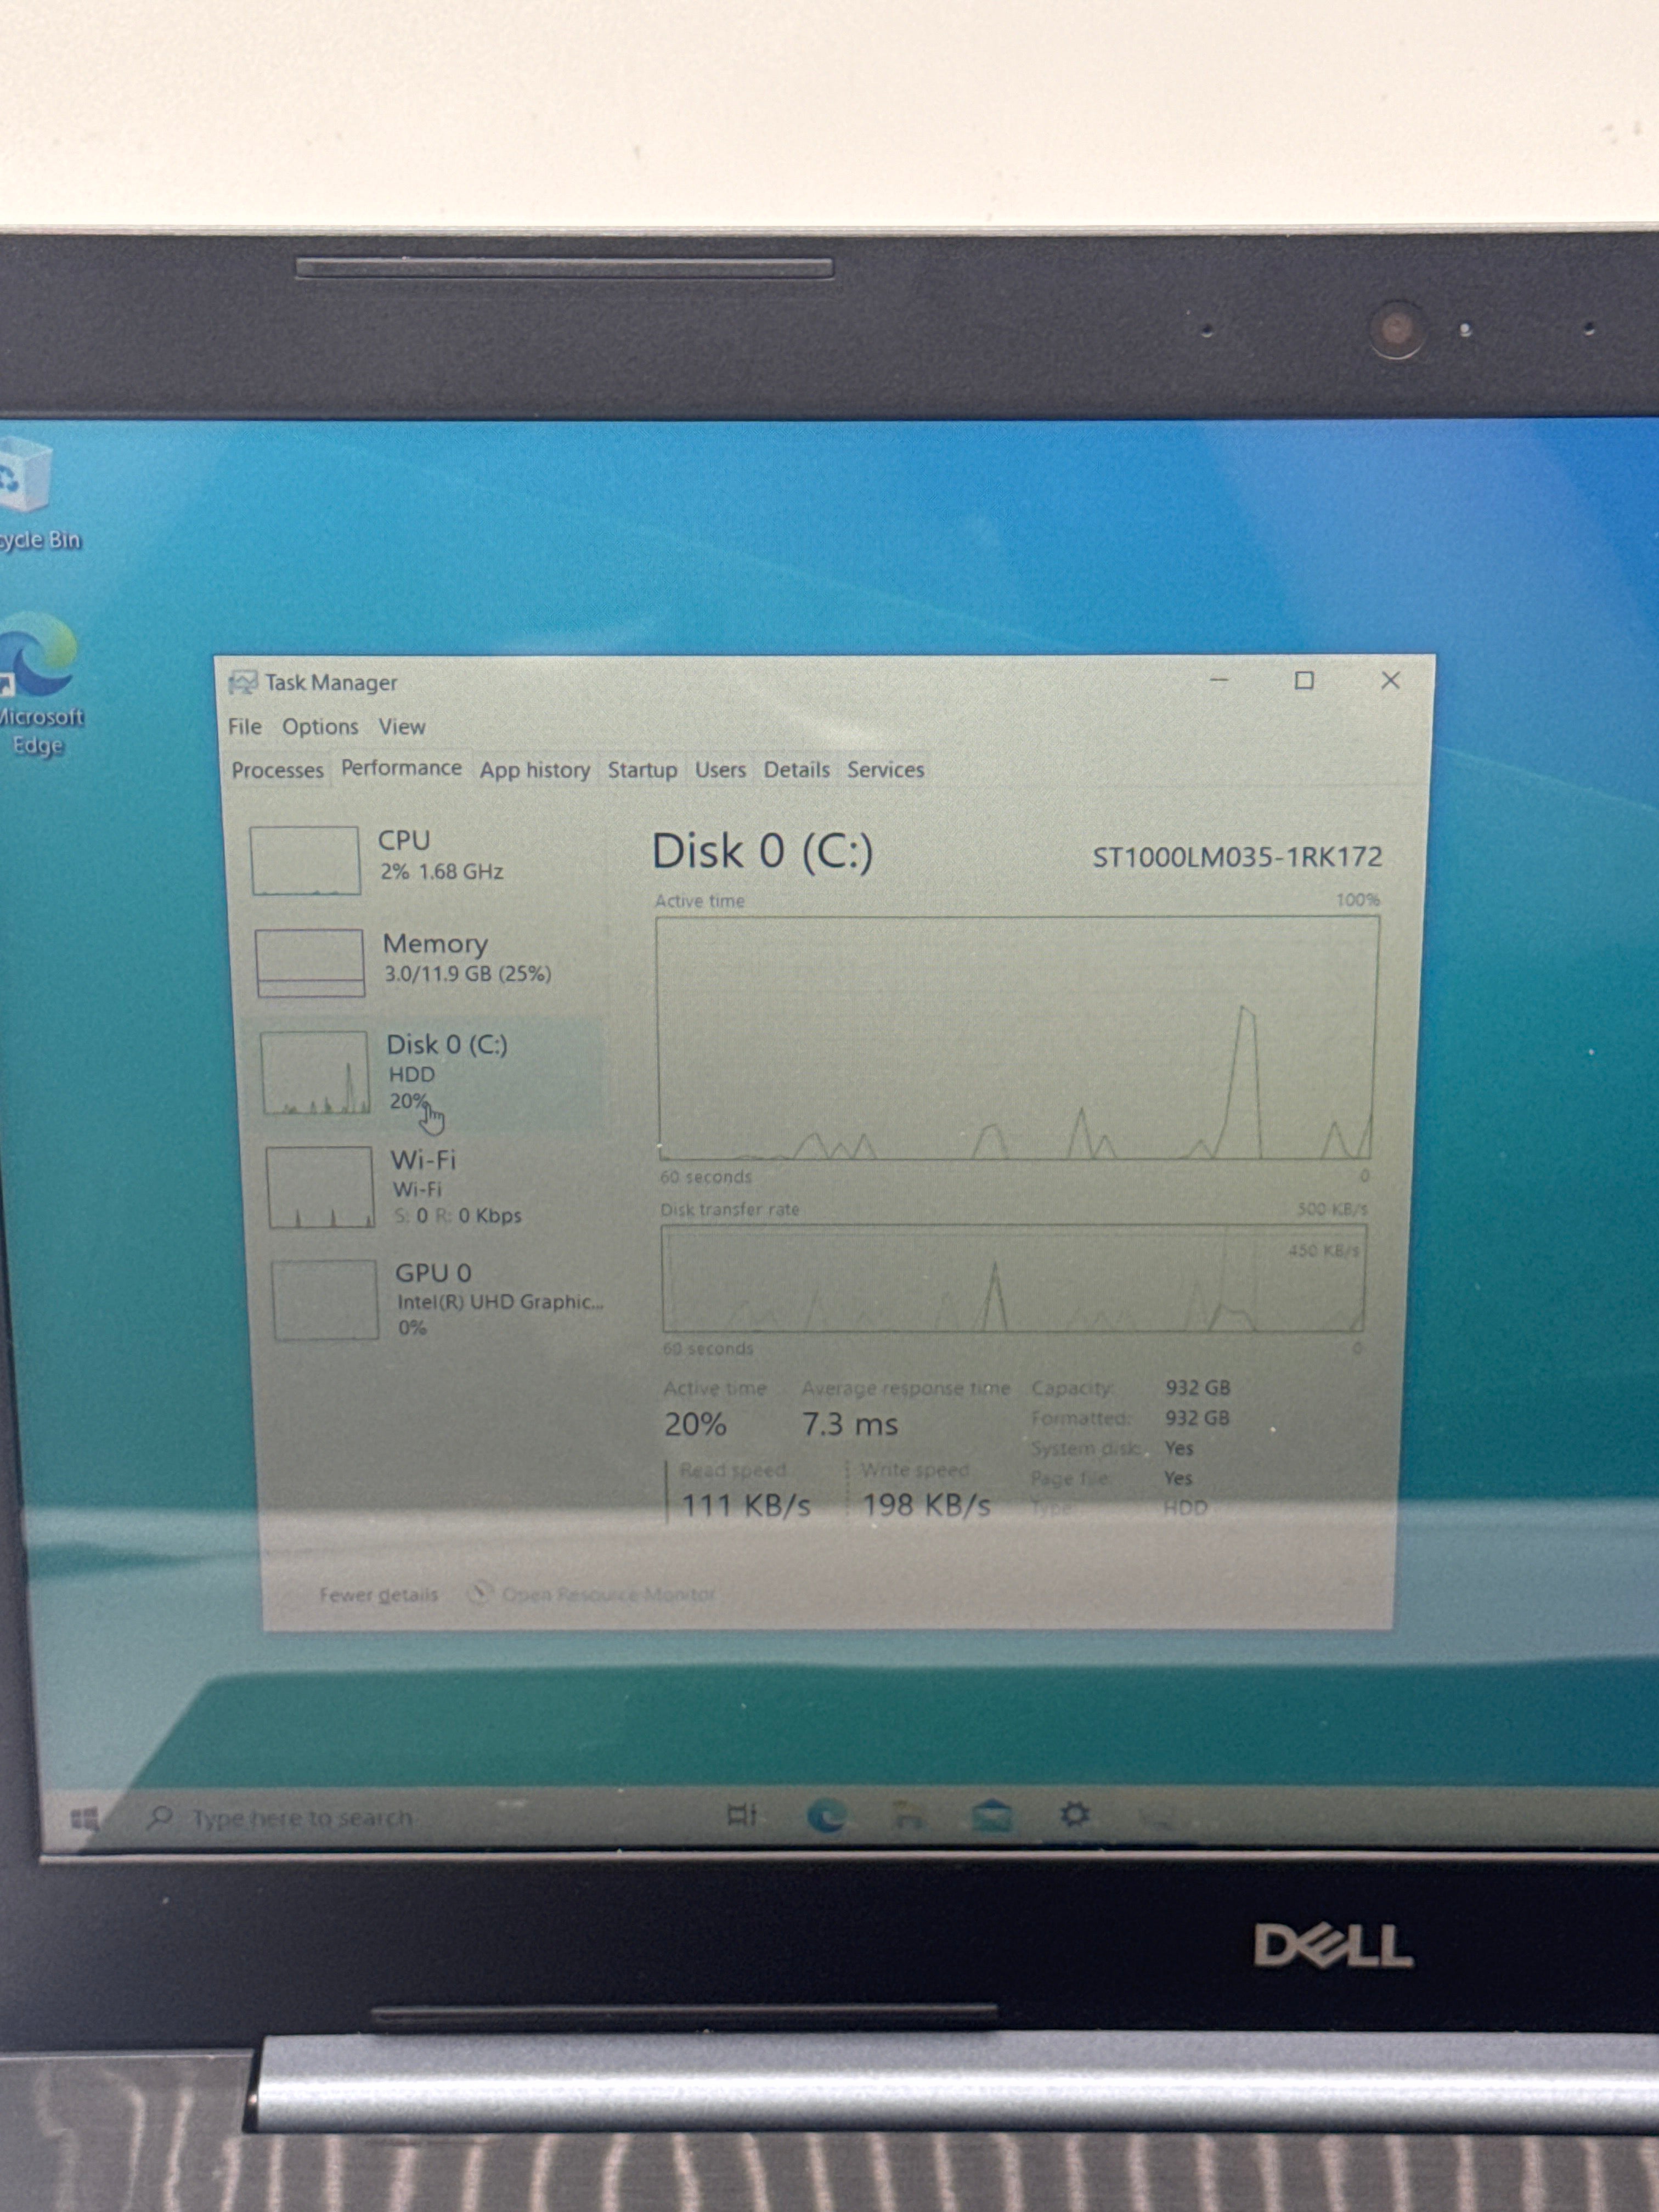Click the Task Manager title bar icon
1659x2212 pixels.
coord(242,683)
